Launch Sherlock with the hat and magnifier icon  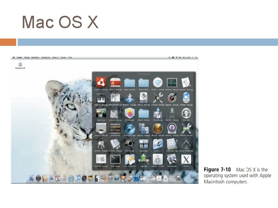point(130,144)
